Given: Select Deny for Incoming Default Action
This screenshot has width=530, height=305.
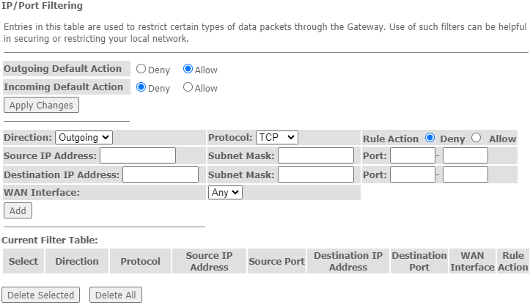Looking at the screenshot, I should [141, 87].
